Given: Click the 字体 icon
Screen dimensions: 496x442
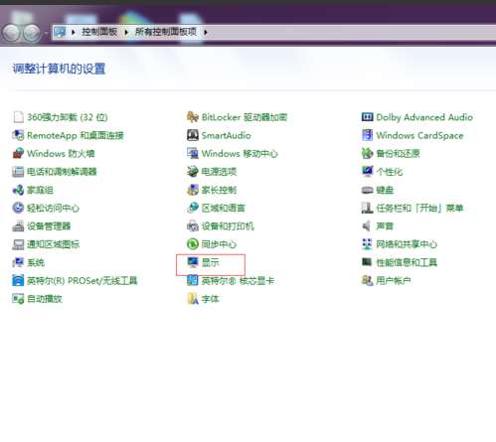Looking at the screenshot, I should (193, 299).
